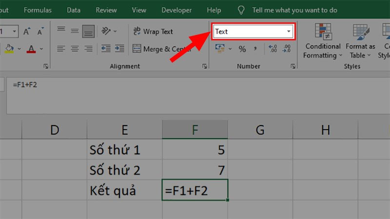Toggle Center horizontal alignment
This screenshot has width=390, height=219.
click(75, 49)
